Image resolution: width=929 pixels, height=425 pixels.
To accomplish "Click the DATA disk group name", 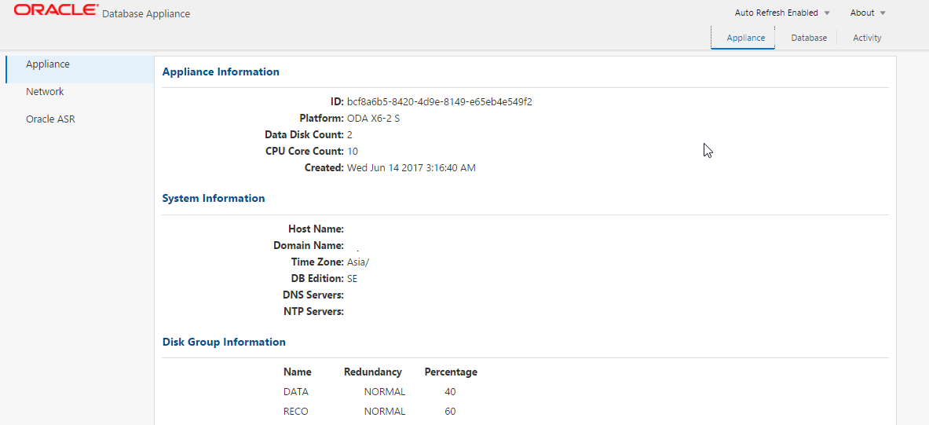I will (x=296, y=392).
